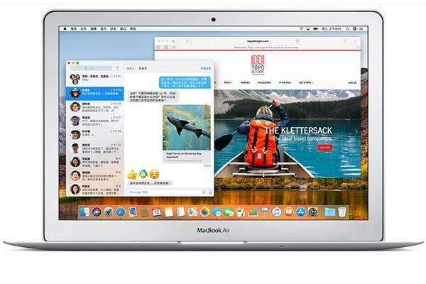Viewport: 426px width, 284px height.
Task: Open the 信息 (Messages) menu
Action: [74, 28]
